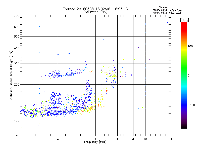Click the x-axis '1' label

20,139
